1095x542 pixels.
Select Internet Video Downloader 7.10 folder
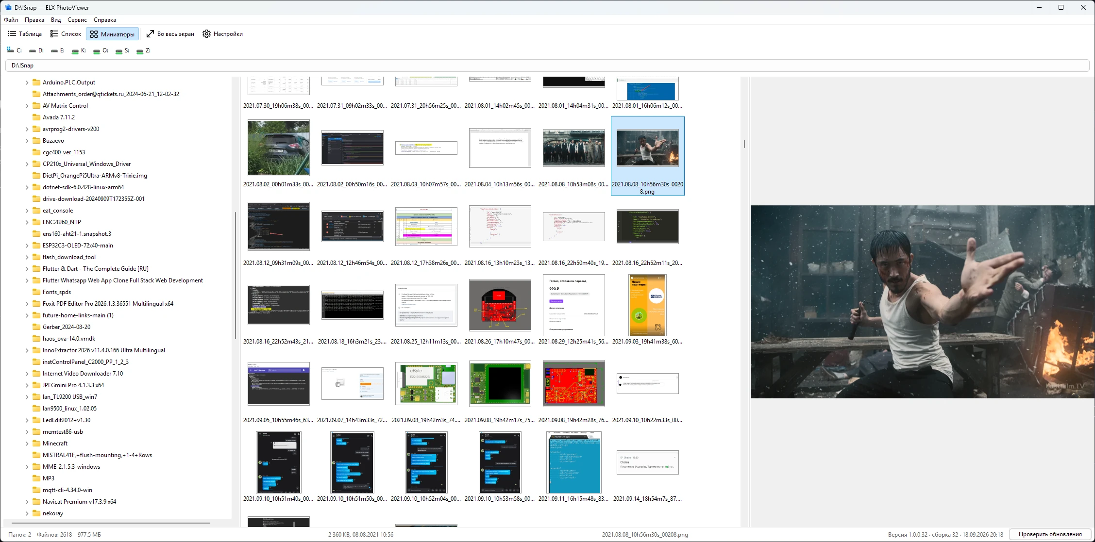click(x=83, y=374)
